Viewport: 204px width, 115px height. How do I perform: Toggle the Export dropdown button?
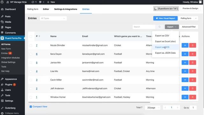172,27
